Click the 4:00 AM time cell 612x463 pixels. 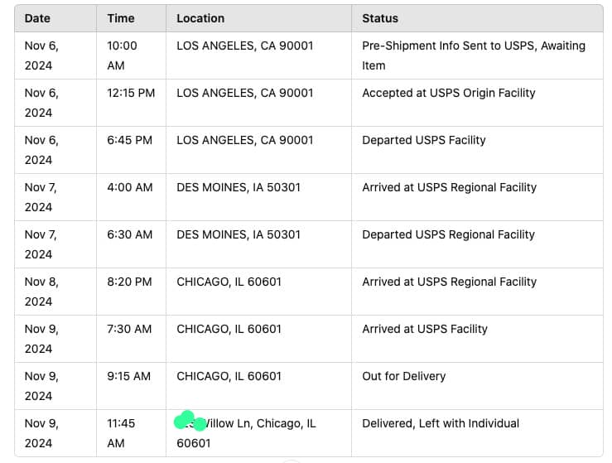pyautogui.click(x=130, y=187)
